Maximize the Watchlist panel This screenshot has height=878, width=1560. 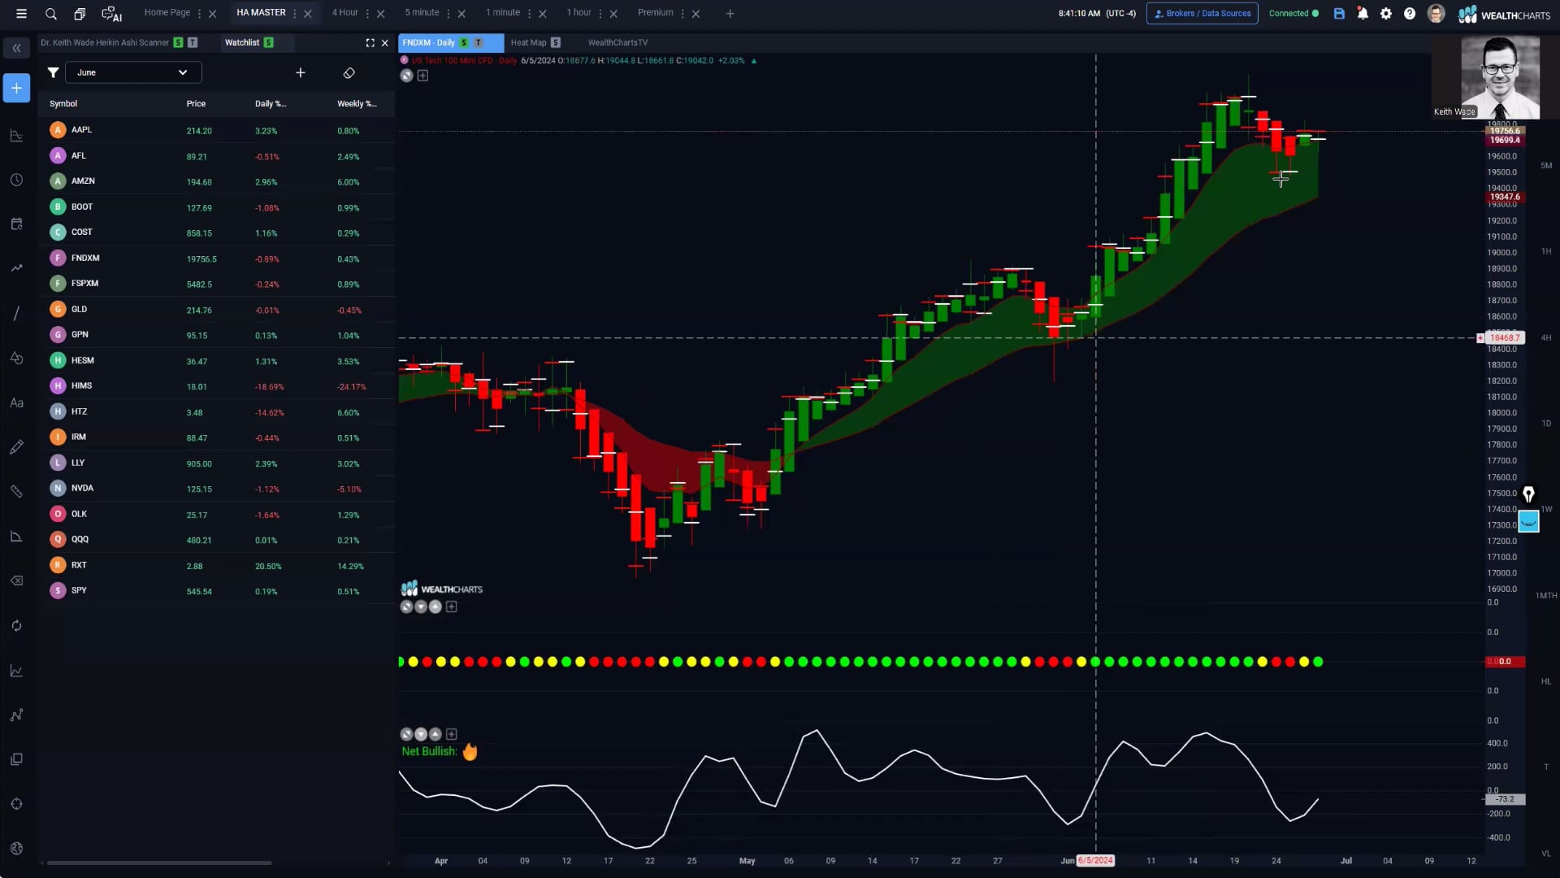[x=370, y=43]
